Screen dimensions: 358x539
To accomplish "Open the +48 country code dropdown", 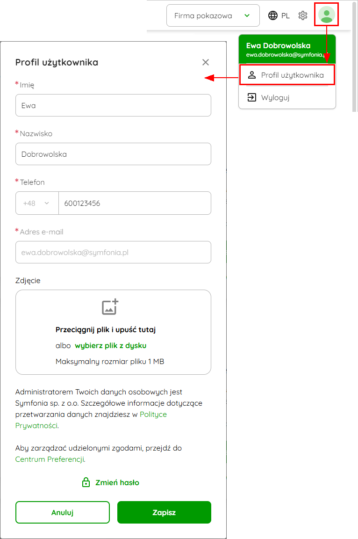I will pos(37,203).
